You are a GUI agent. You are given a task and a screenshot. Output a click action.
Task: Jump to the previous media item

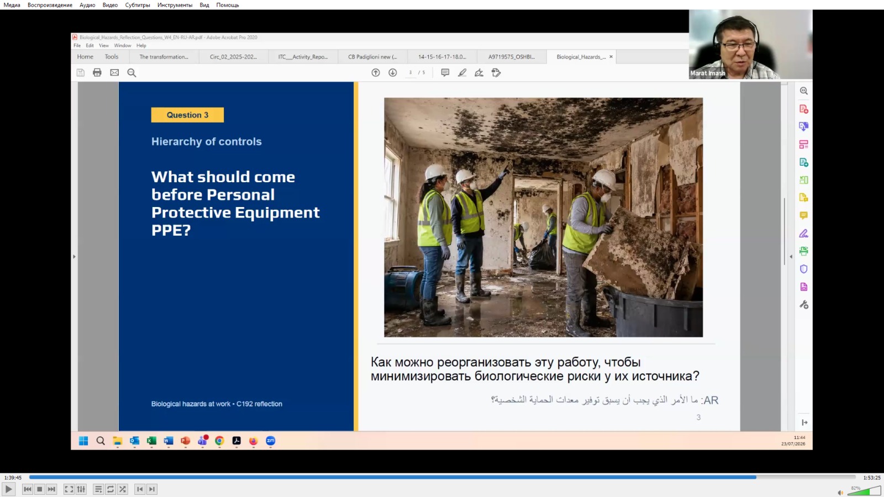point(28,489)
